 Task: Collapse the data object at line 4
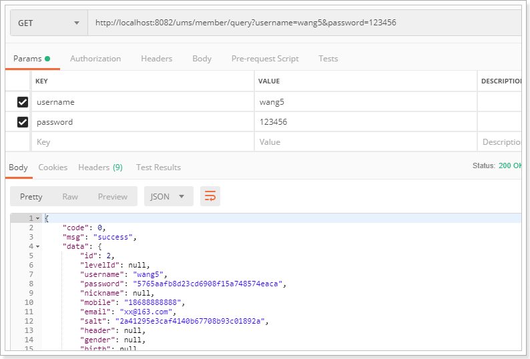[38, 246]
